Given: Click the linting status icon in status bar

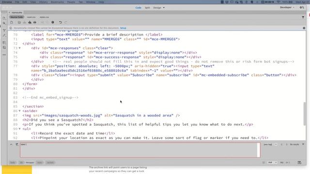Looking at the screenshot, I should pyautogui.click(x=263, y=162).
